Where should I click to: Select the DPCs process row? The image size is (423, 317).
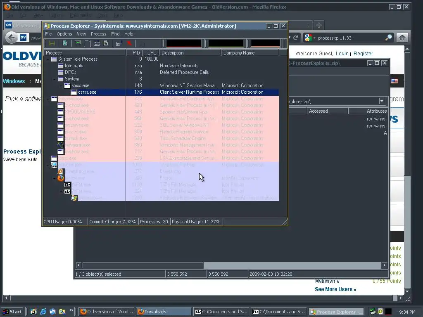click(161, 72)
